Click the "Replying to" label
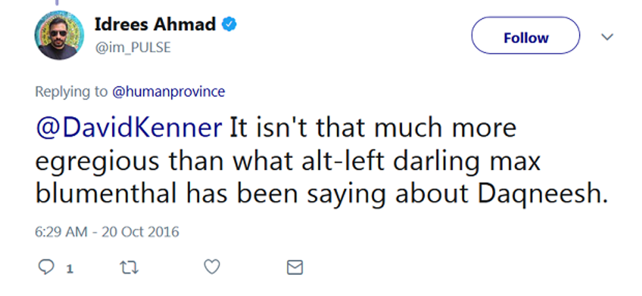 (71, 92)
